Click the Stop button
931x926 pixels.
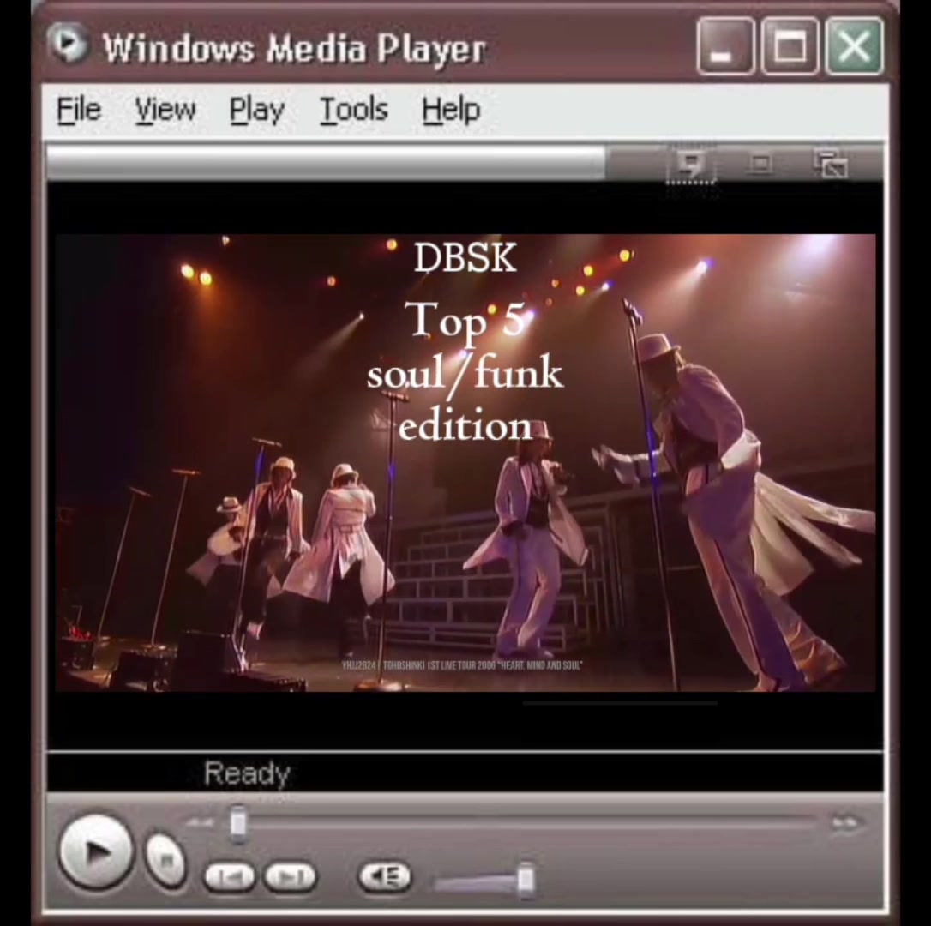(165, 861)
